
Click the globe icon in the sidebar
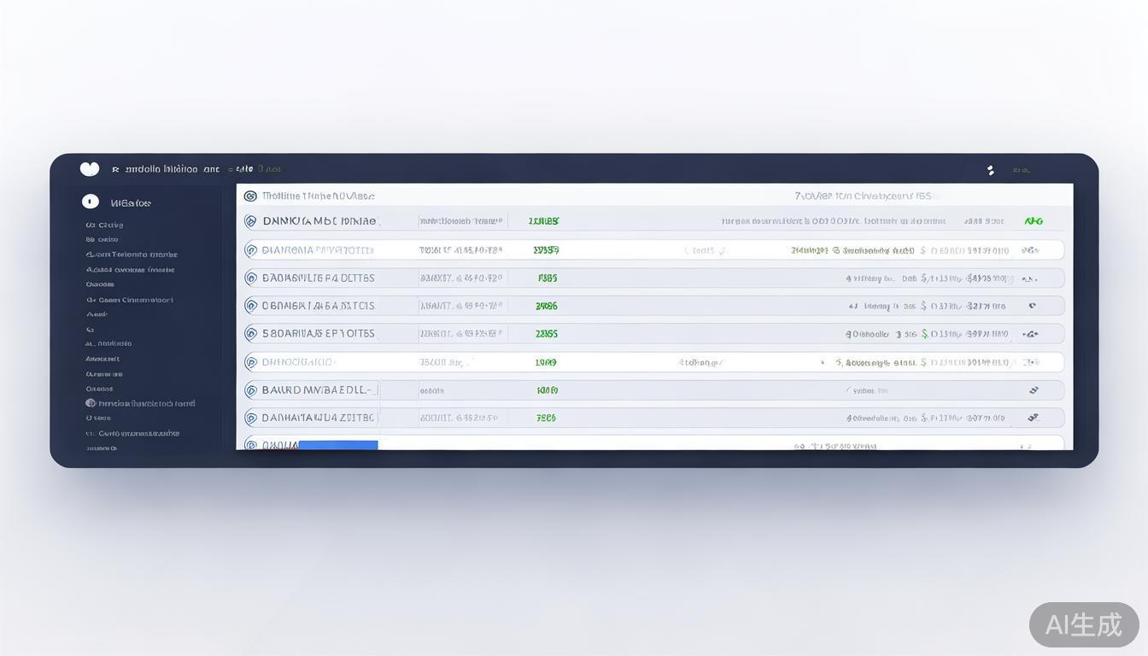click(x=91, y=403)
